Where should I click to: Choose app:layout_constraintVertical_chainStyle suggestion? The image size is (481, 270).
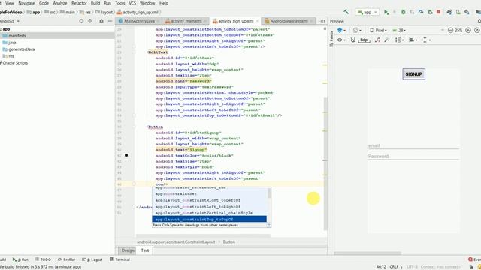click(x=209, y=213)
